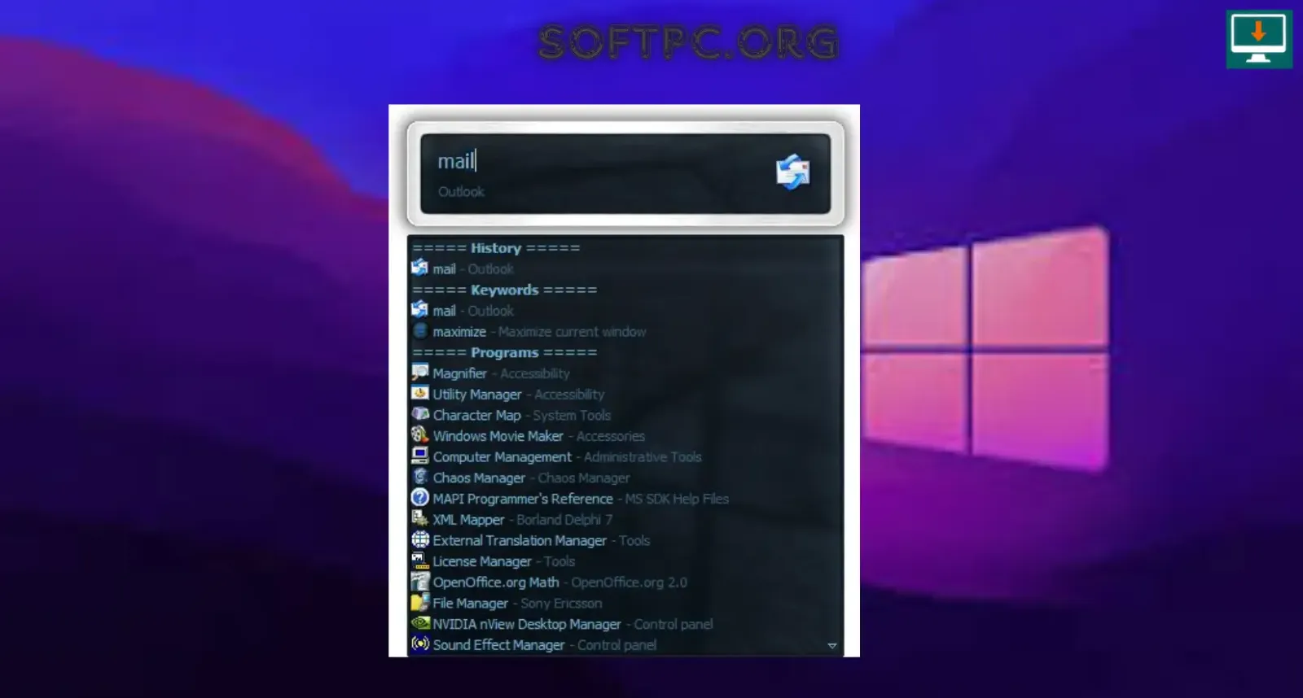This screenshot has width=1303, height=698.
Task: Click the Chaos Manager icon
Action: (x=420, y=478)
